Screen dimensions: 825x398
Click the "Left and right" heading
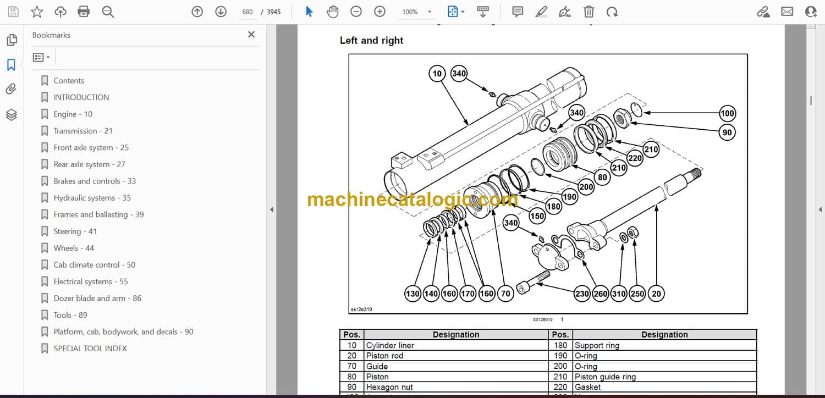point(372,40)
